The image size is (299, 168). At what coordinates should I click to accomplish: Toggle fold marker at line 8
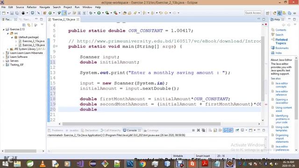point(57,46)
